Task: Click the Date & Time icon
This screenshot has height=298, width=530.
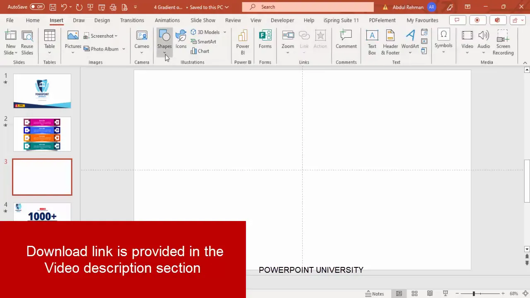Action: (x=424, y=32)
